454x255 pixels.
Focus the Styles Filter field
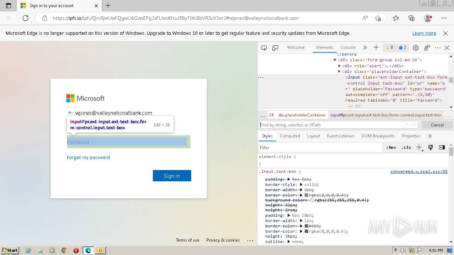[x=320, y=147]
